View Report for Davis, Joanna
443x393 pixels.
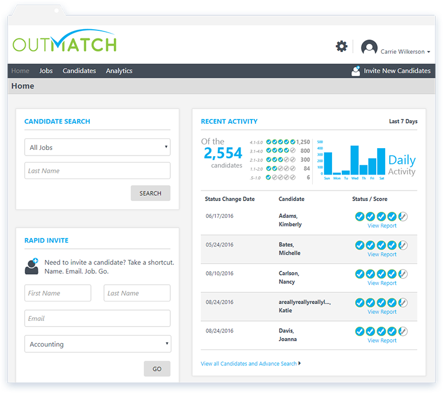click(x=382, y=340)
